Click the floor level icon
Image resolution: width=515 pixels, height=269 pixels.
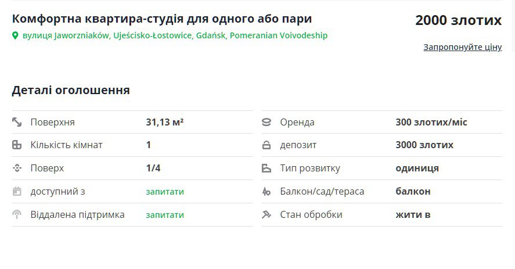pos(17,168)
